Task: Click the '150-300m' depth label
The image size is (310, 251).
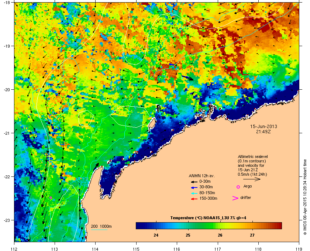Action: click(208, 198)
